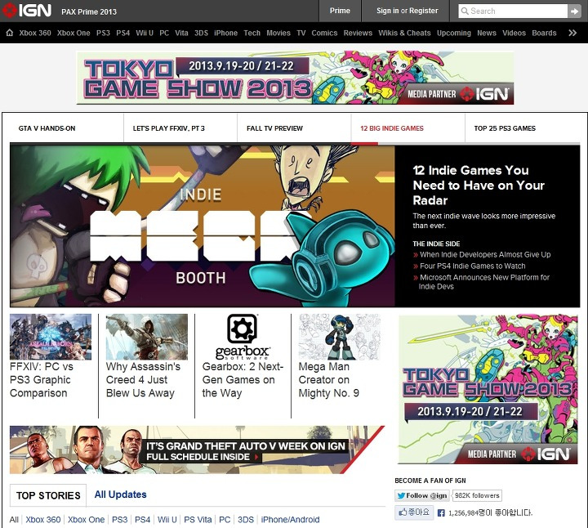Open FFXIV: PC vs PS3 headline
The image size is (588, 528).
tap(42, 380)
